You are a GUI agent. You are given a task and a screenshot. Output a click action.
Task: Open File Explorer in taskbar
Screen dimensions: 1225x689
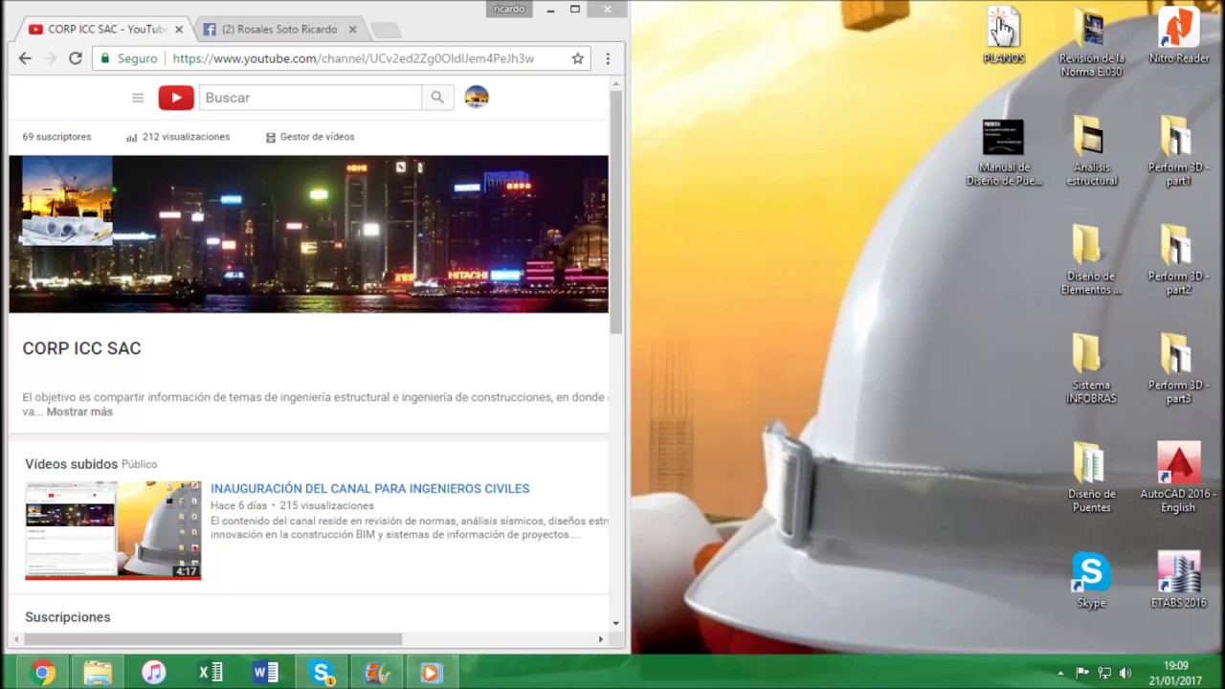point(98,673)
